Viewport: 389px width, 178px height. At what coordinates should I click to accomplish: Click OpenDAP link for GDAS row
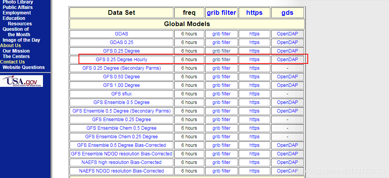tap(287, 34)
